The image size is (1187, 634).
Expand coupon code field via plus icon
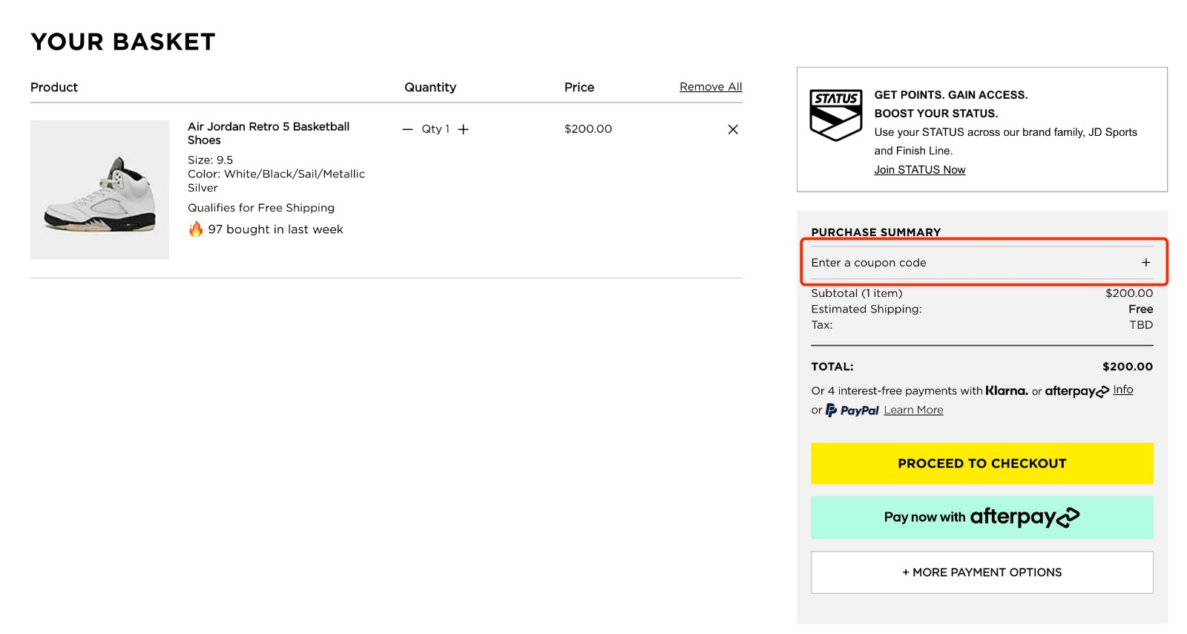click(x=1146, y=263)
